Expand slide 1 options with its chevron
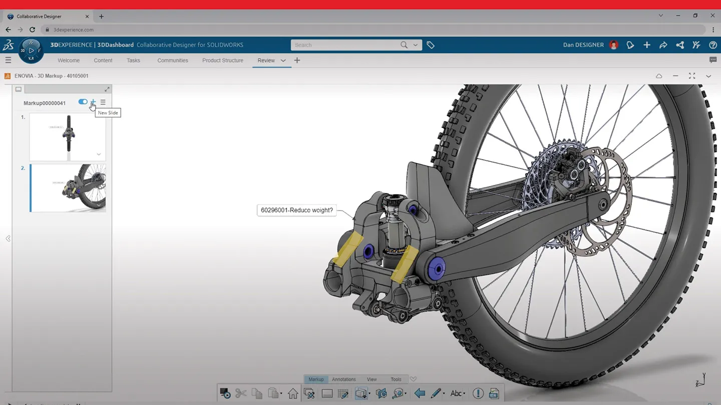Viewport: 721px width, 405px height. coord(99,154)
